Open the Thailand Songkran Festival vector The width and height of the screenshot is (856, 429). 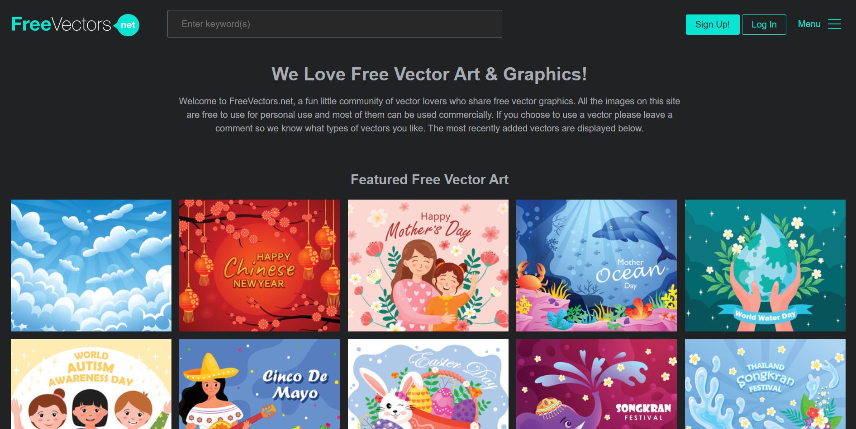click(x=765, y=384)
